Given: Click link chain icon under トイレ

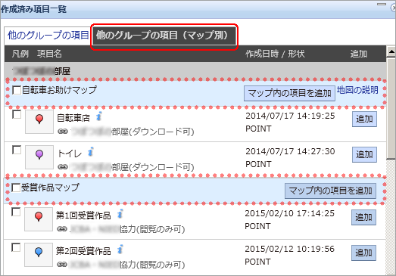Looking at the screenshot, I should coord(63,167).
